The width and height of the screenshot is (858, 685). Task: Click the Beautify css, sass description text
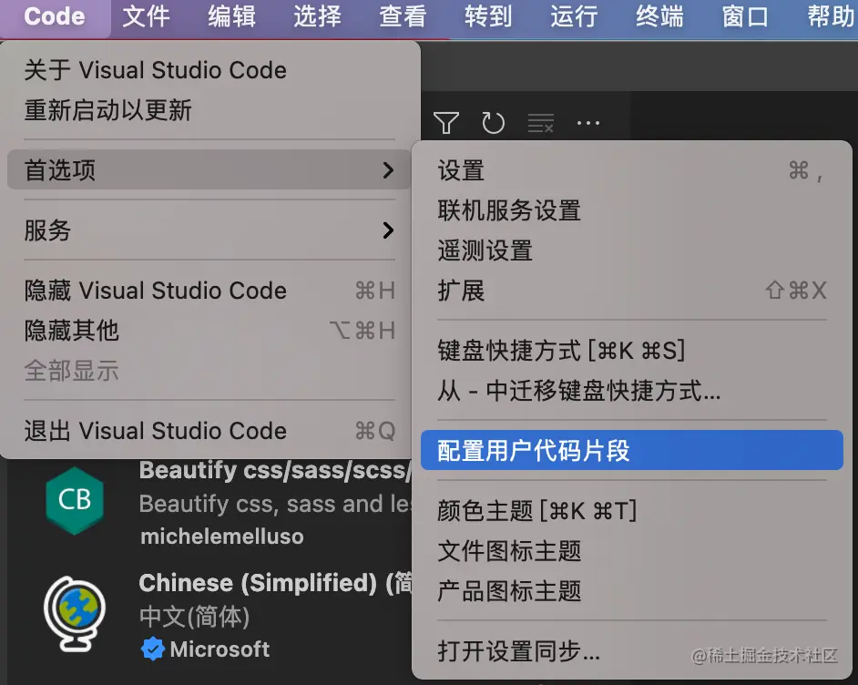275,504
